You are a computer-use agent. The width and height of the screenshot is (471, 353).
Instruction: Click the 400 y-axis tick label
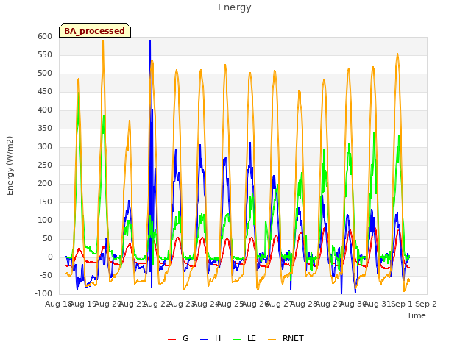point(45,110)
